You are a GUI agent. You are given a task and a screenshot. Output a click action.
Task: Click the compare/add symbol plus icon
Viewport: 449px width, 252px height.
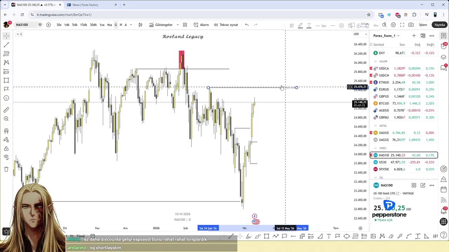(x=48, y=25)
